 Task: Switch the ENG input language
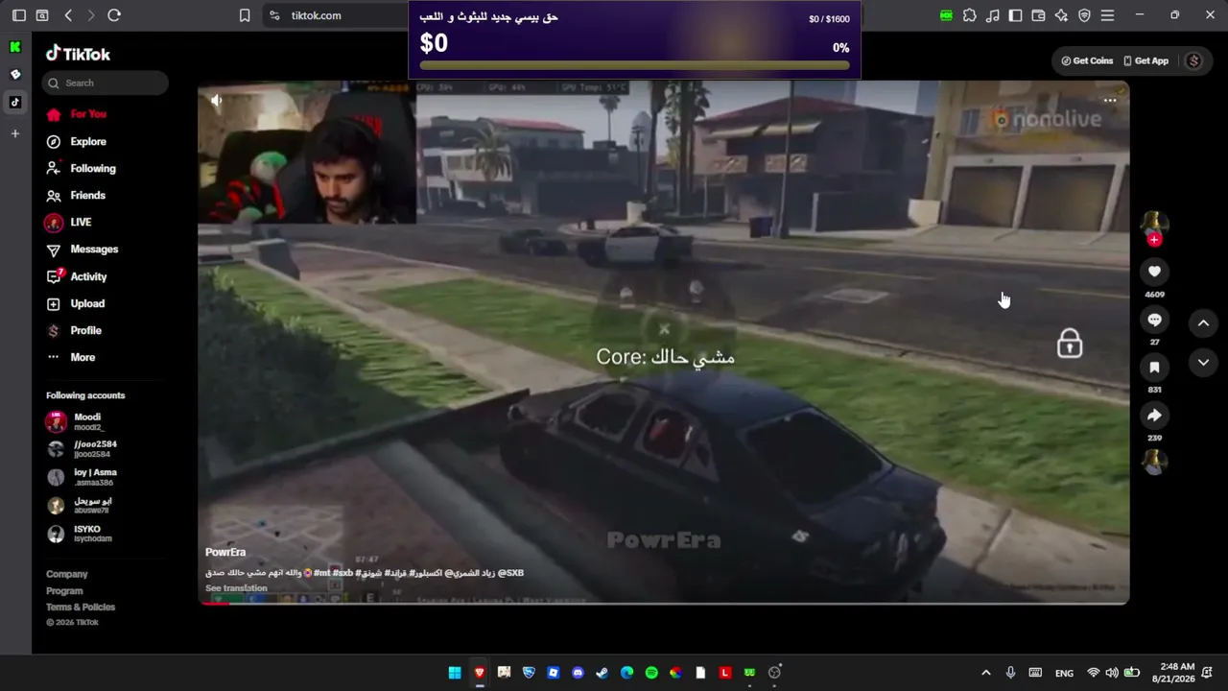point(1064,673)
